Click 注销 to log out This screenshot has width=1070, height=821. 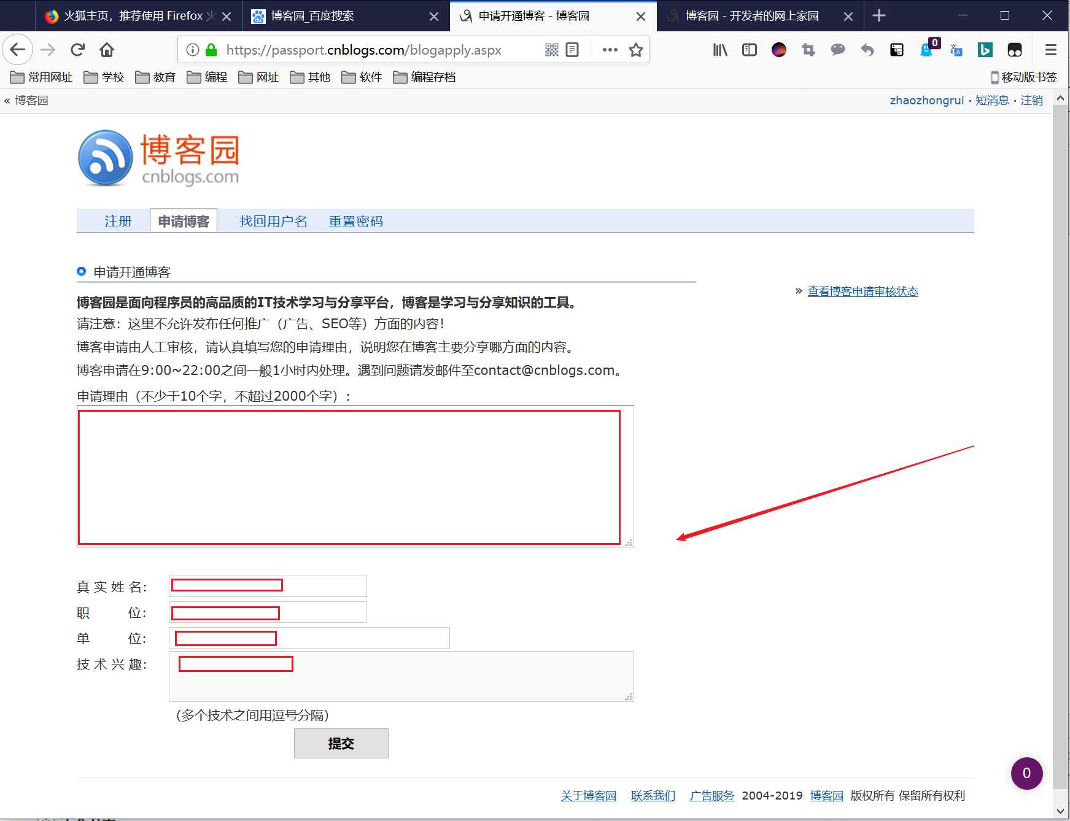pos(1032,101)
